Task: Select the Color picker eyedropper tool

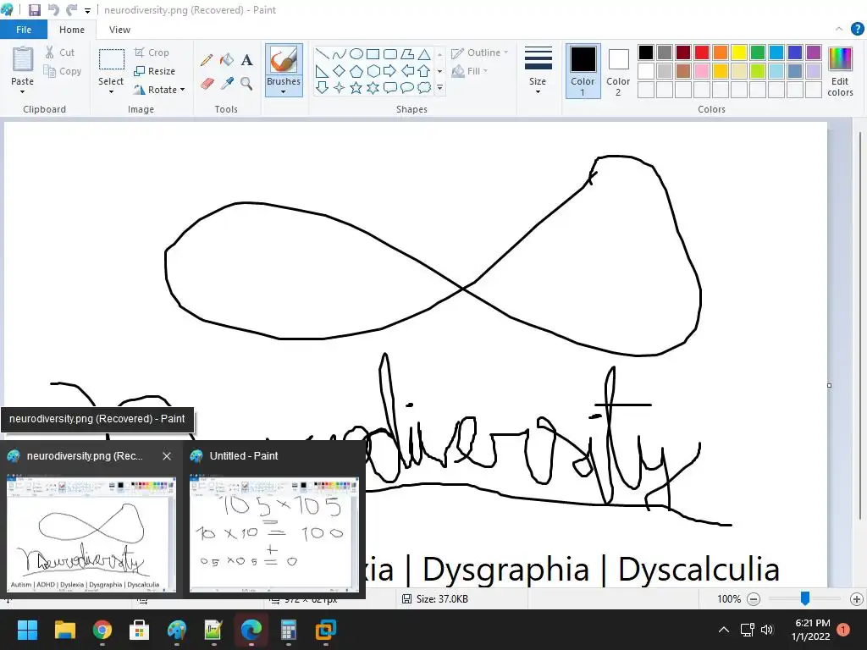Action: (x=227, y=84)
